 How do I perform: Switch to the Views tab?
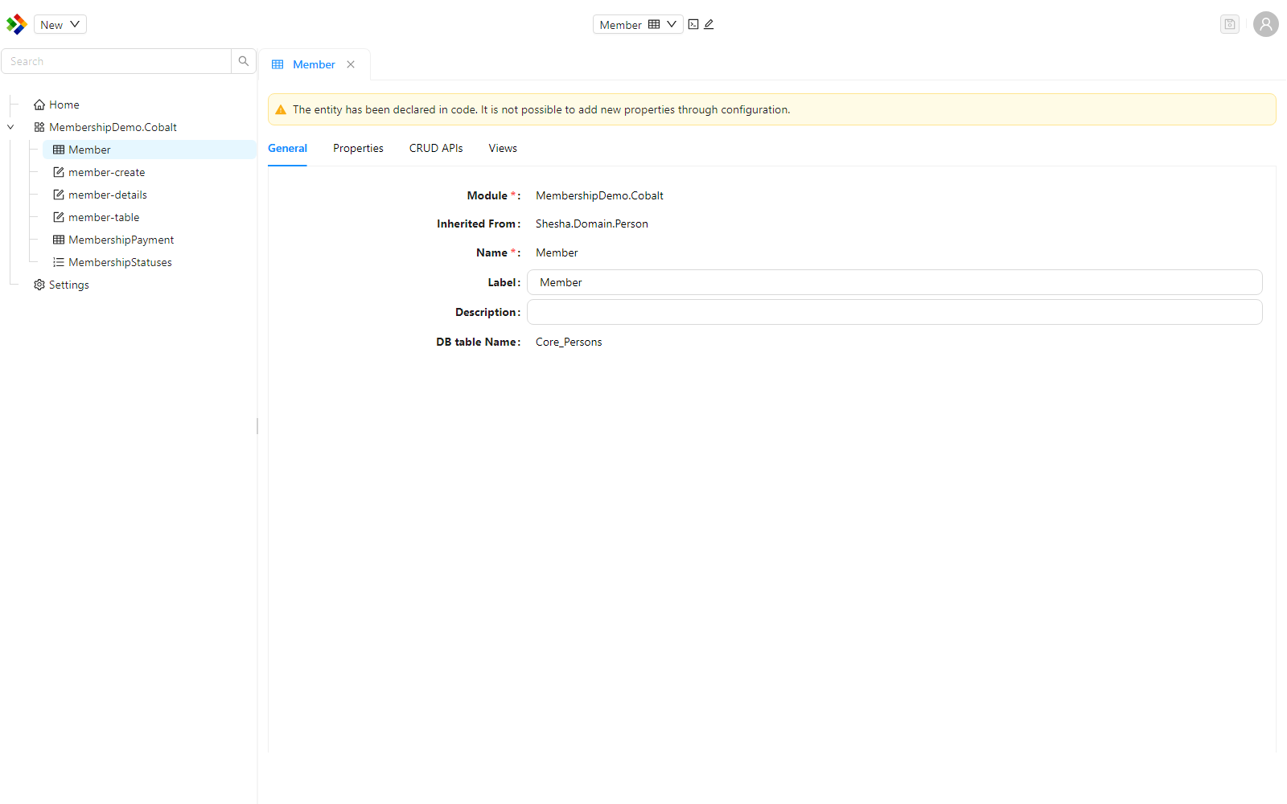coord(503,148)
